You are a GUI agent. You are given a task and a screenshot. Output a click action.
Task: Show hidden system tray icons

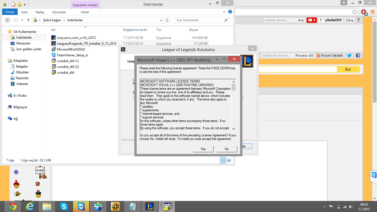(324, 207)
